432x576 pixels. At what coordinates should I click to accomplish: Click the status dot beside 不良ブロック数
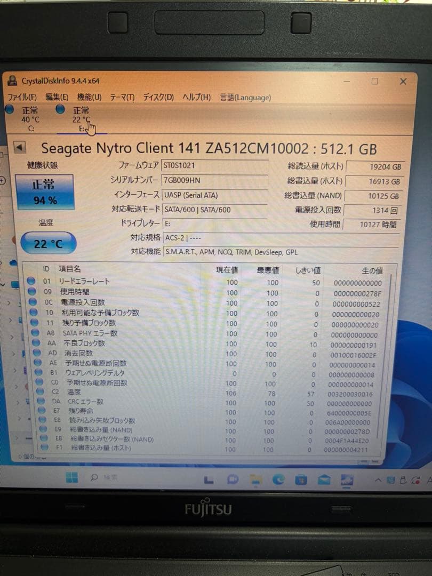pyautogui.click(x=35, y=343)
